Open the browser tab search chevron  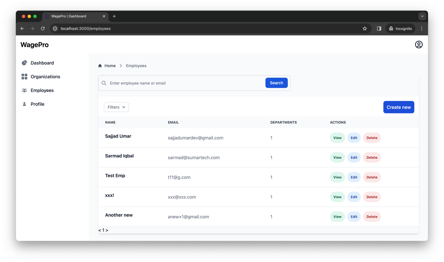click(422, 16)
